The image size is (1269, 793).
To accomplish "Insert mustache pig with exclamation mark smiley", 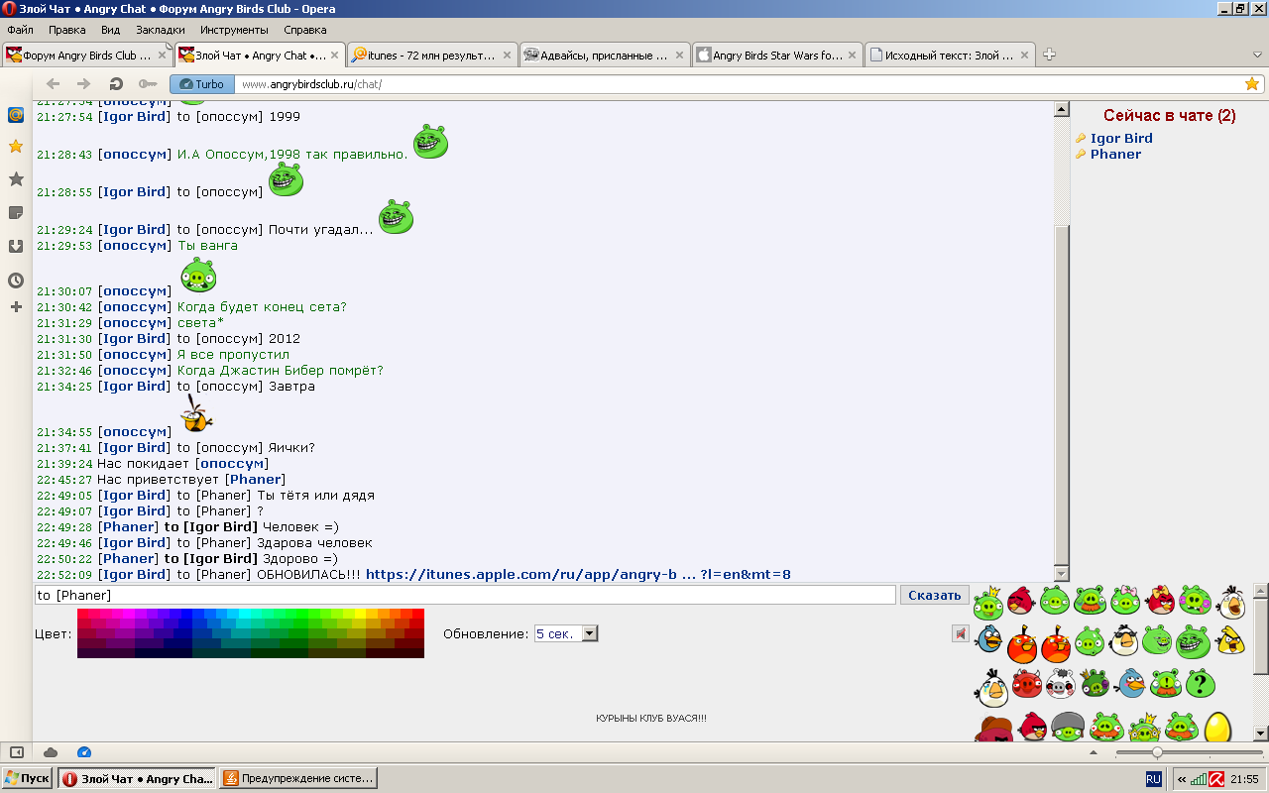I will pyautogui.click(x=1166, y=684).
